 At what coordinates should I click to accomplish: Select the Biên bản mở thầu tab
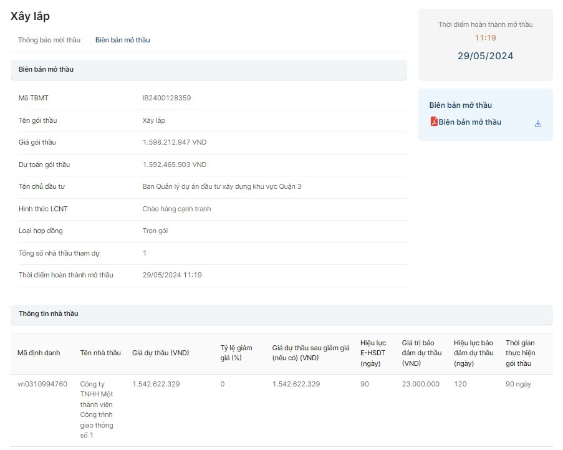click(122, 40)
